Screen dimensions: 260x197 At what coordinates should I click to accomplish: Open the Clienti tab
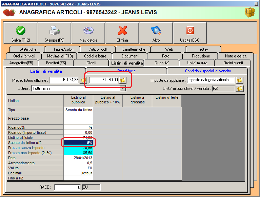(x=91, y=63)
